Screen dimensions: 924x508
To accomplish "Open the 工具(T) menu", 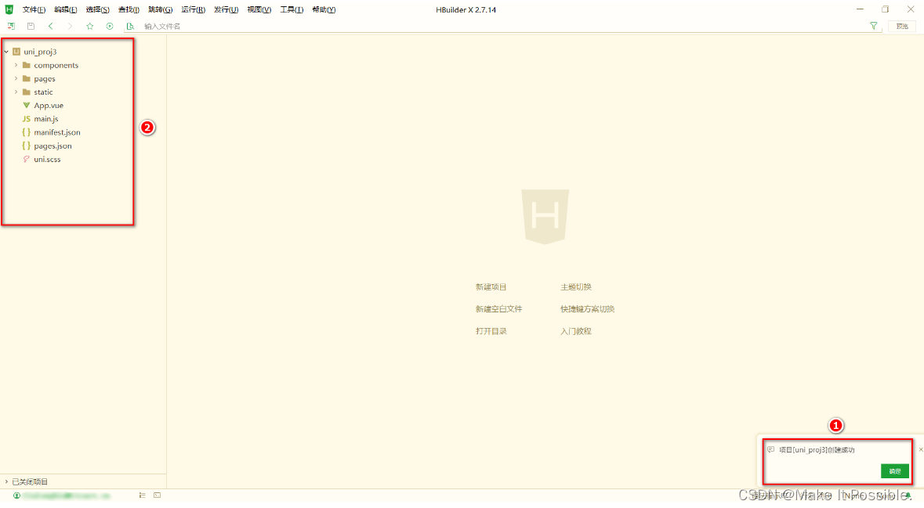I will (291, 10).
